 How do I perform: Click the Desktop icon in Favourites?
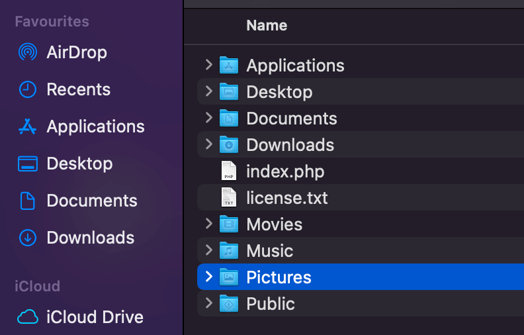click(x=28, y=164)
